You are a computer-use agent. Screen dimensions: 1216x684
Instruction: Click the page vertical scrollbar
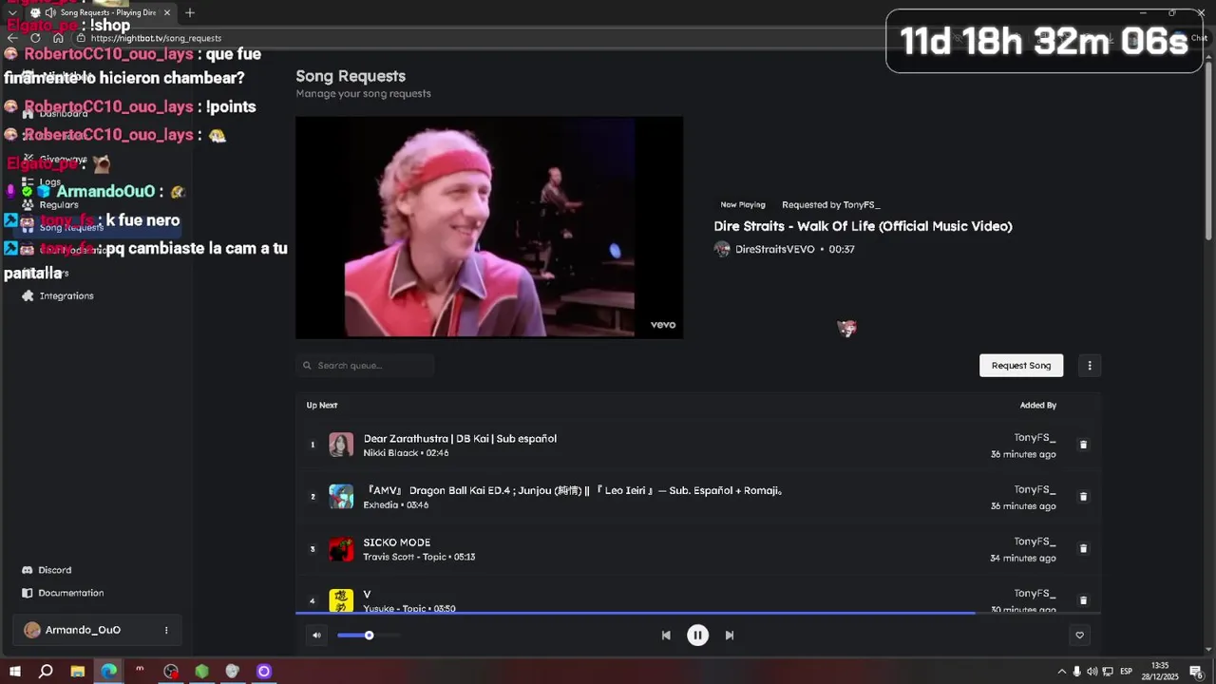point(1208,152)
